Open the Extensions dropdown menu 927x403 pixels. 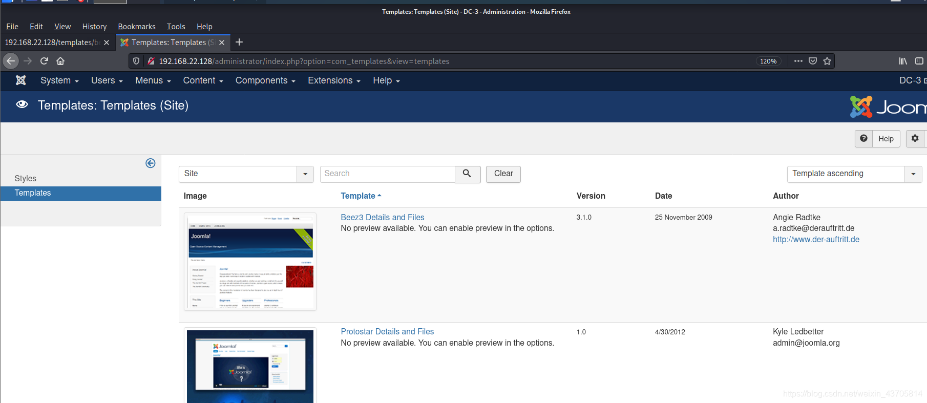coord(334,80)
